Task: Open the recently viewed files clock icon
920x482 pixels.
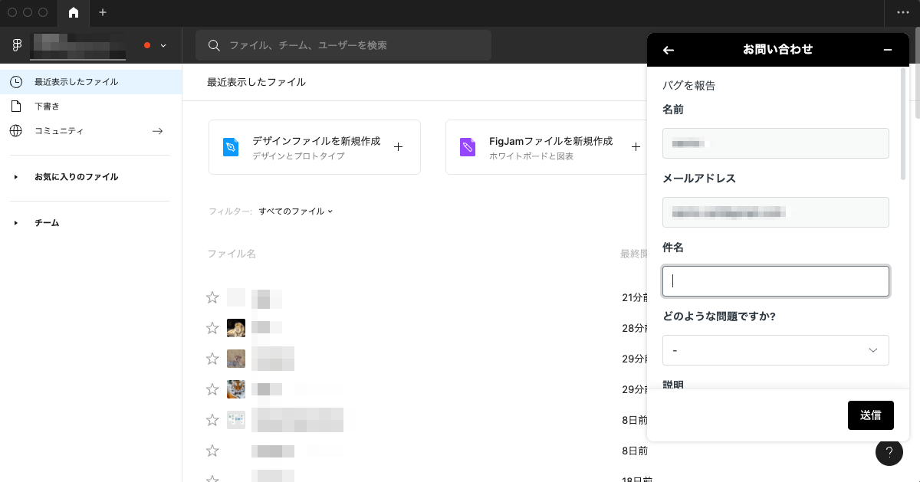Action: (x=16, y=82)
